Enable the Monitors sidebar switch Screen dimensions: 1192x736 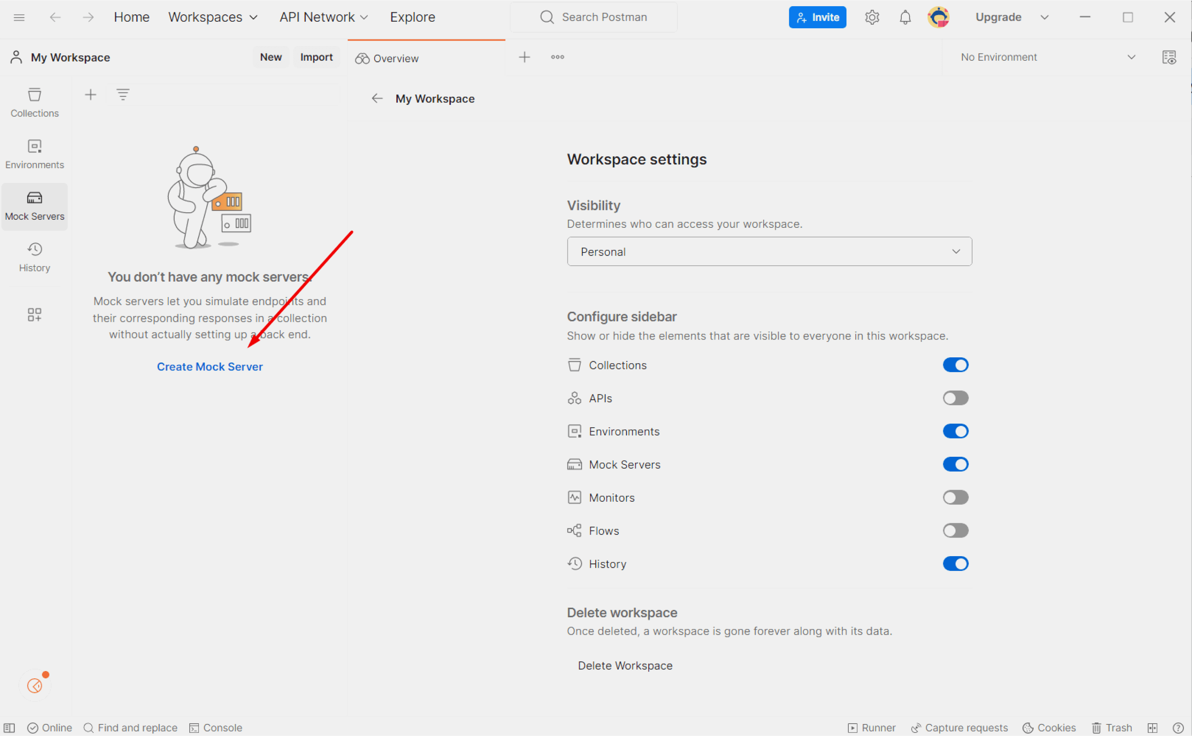955,497
